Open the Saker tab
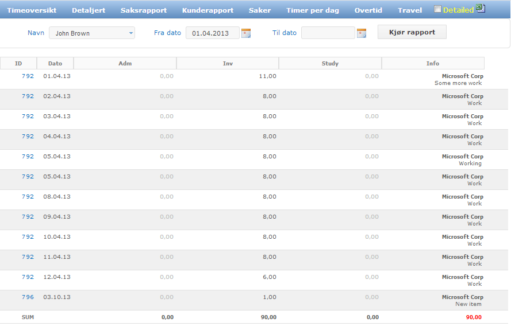Image resolution: width=511 pixels, height=326 pixels. point(260,10)
